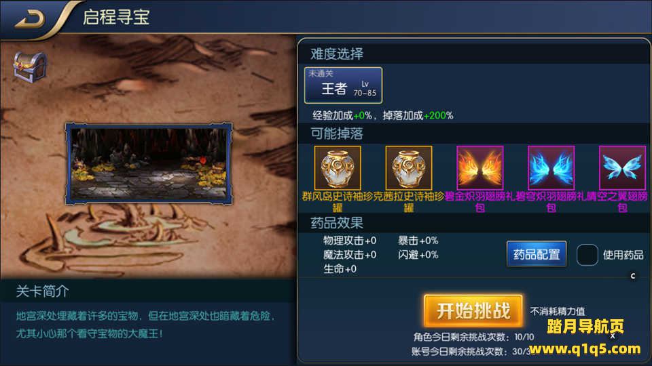Click the 启程寻宝 title
The width and height of the screenshot is (652, 366).
pyautogui.click(x=116, y=18)
